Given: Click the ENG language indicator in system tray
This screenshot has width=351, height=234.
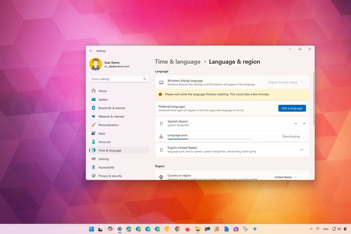Looking at the screenshot, I should 326,229.
